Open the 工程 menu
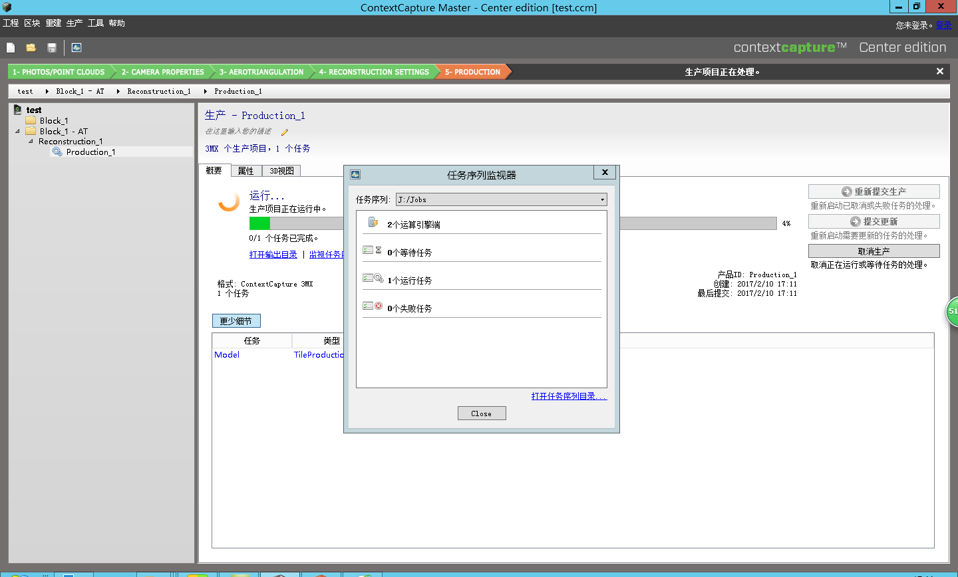This screenshot has height=577, width=958. [11, 23]
